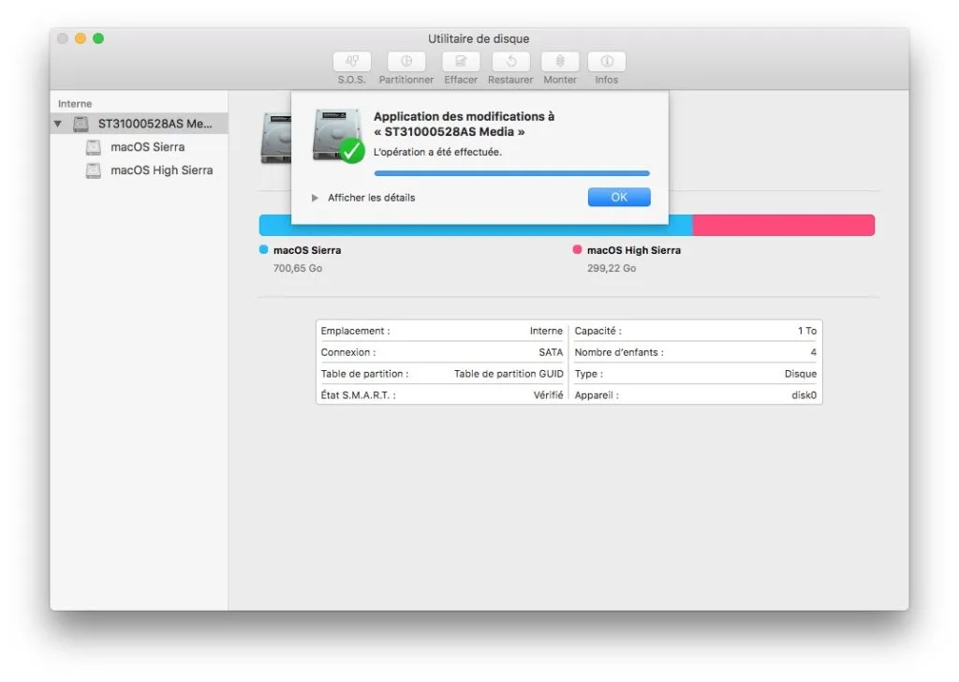Click the pink dot legend for High Sierra
Screen dimensions: 959x682
point(577,249)
